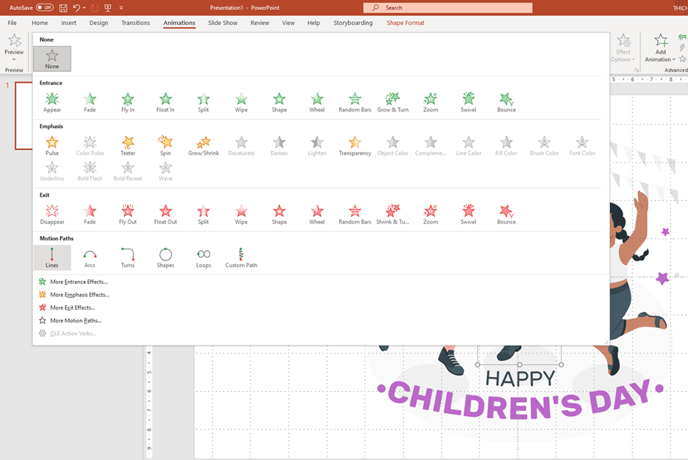688x460 pixels.
Task: Click the Save icon in title bar
Action: [x=63, y=8]
